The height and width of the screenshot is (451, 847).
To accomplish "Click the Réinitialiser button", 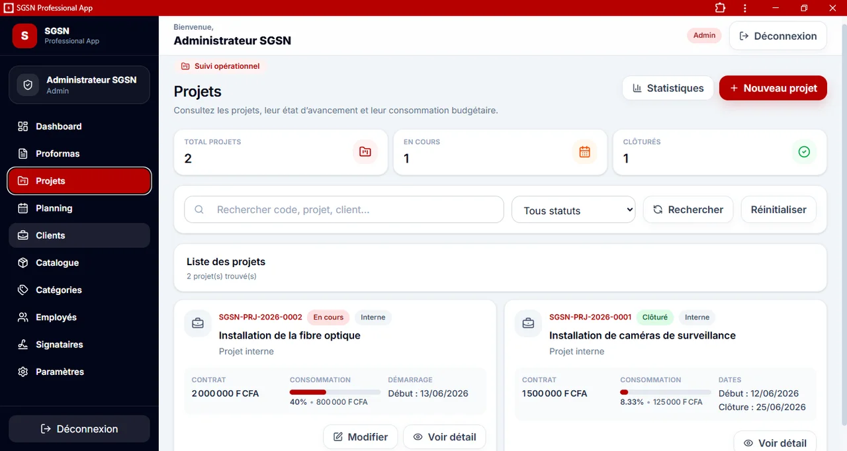I will point(778,210).
